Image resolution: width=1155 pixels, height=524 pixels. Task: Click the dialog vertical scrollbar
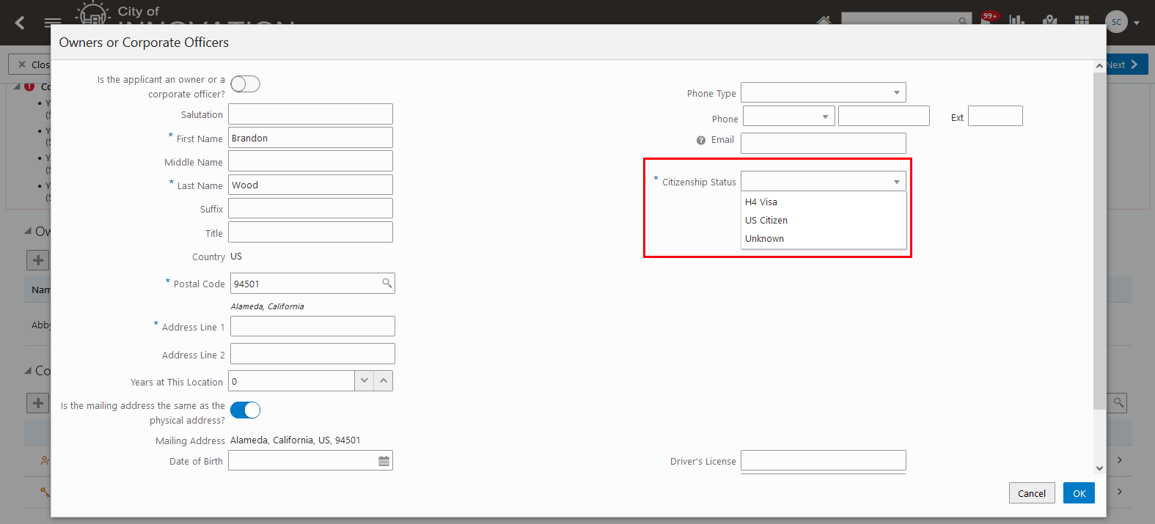(1099, 240)
